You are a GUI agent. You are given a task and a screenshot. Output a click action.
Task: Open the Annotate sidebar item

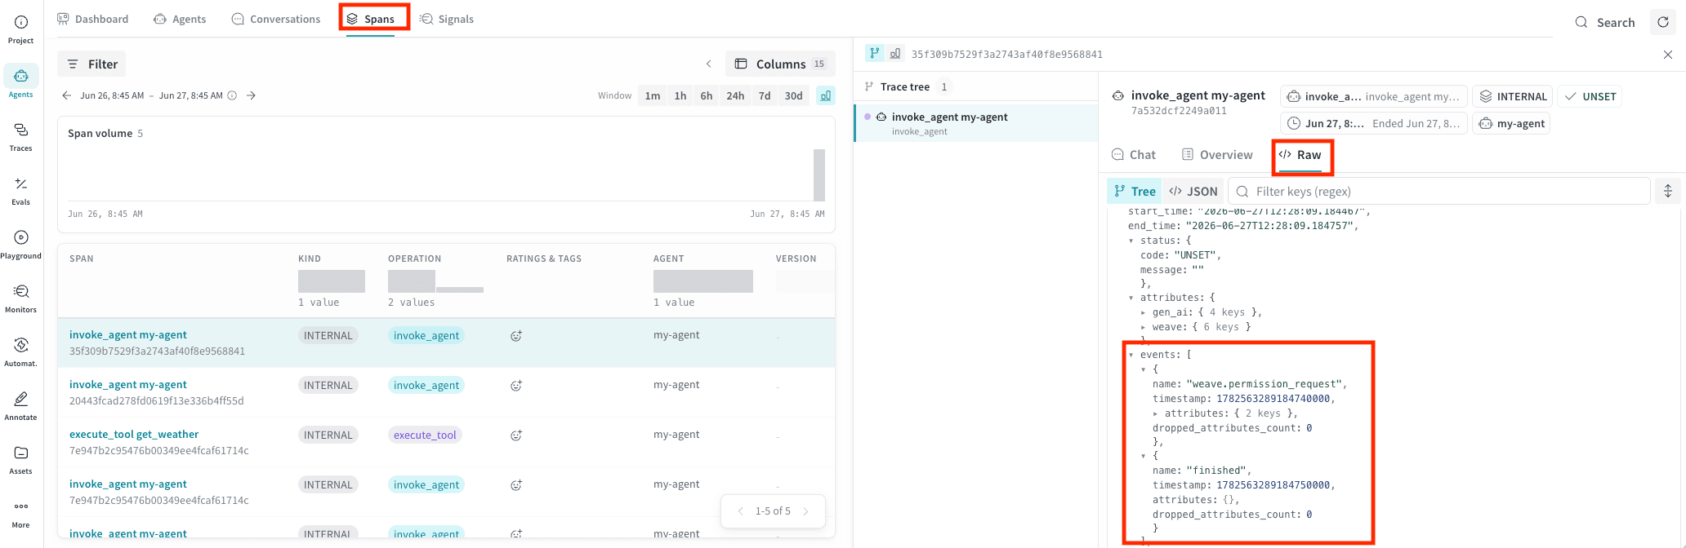pos(21,406)
